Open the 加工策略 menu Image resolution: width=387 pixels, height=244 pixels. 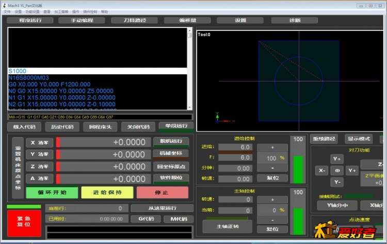[61, 11]
